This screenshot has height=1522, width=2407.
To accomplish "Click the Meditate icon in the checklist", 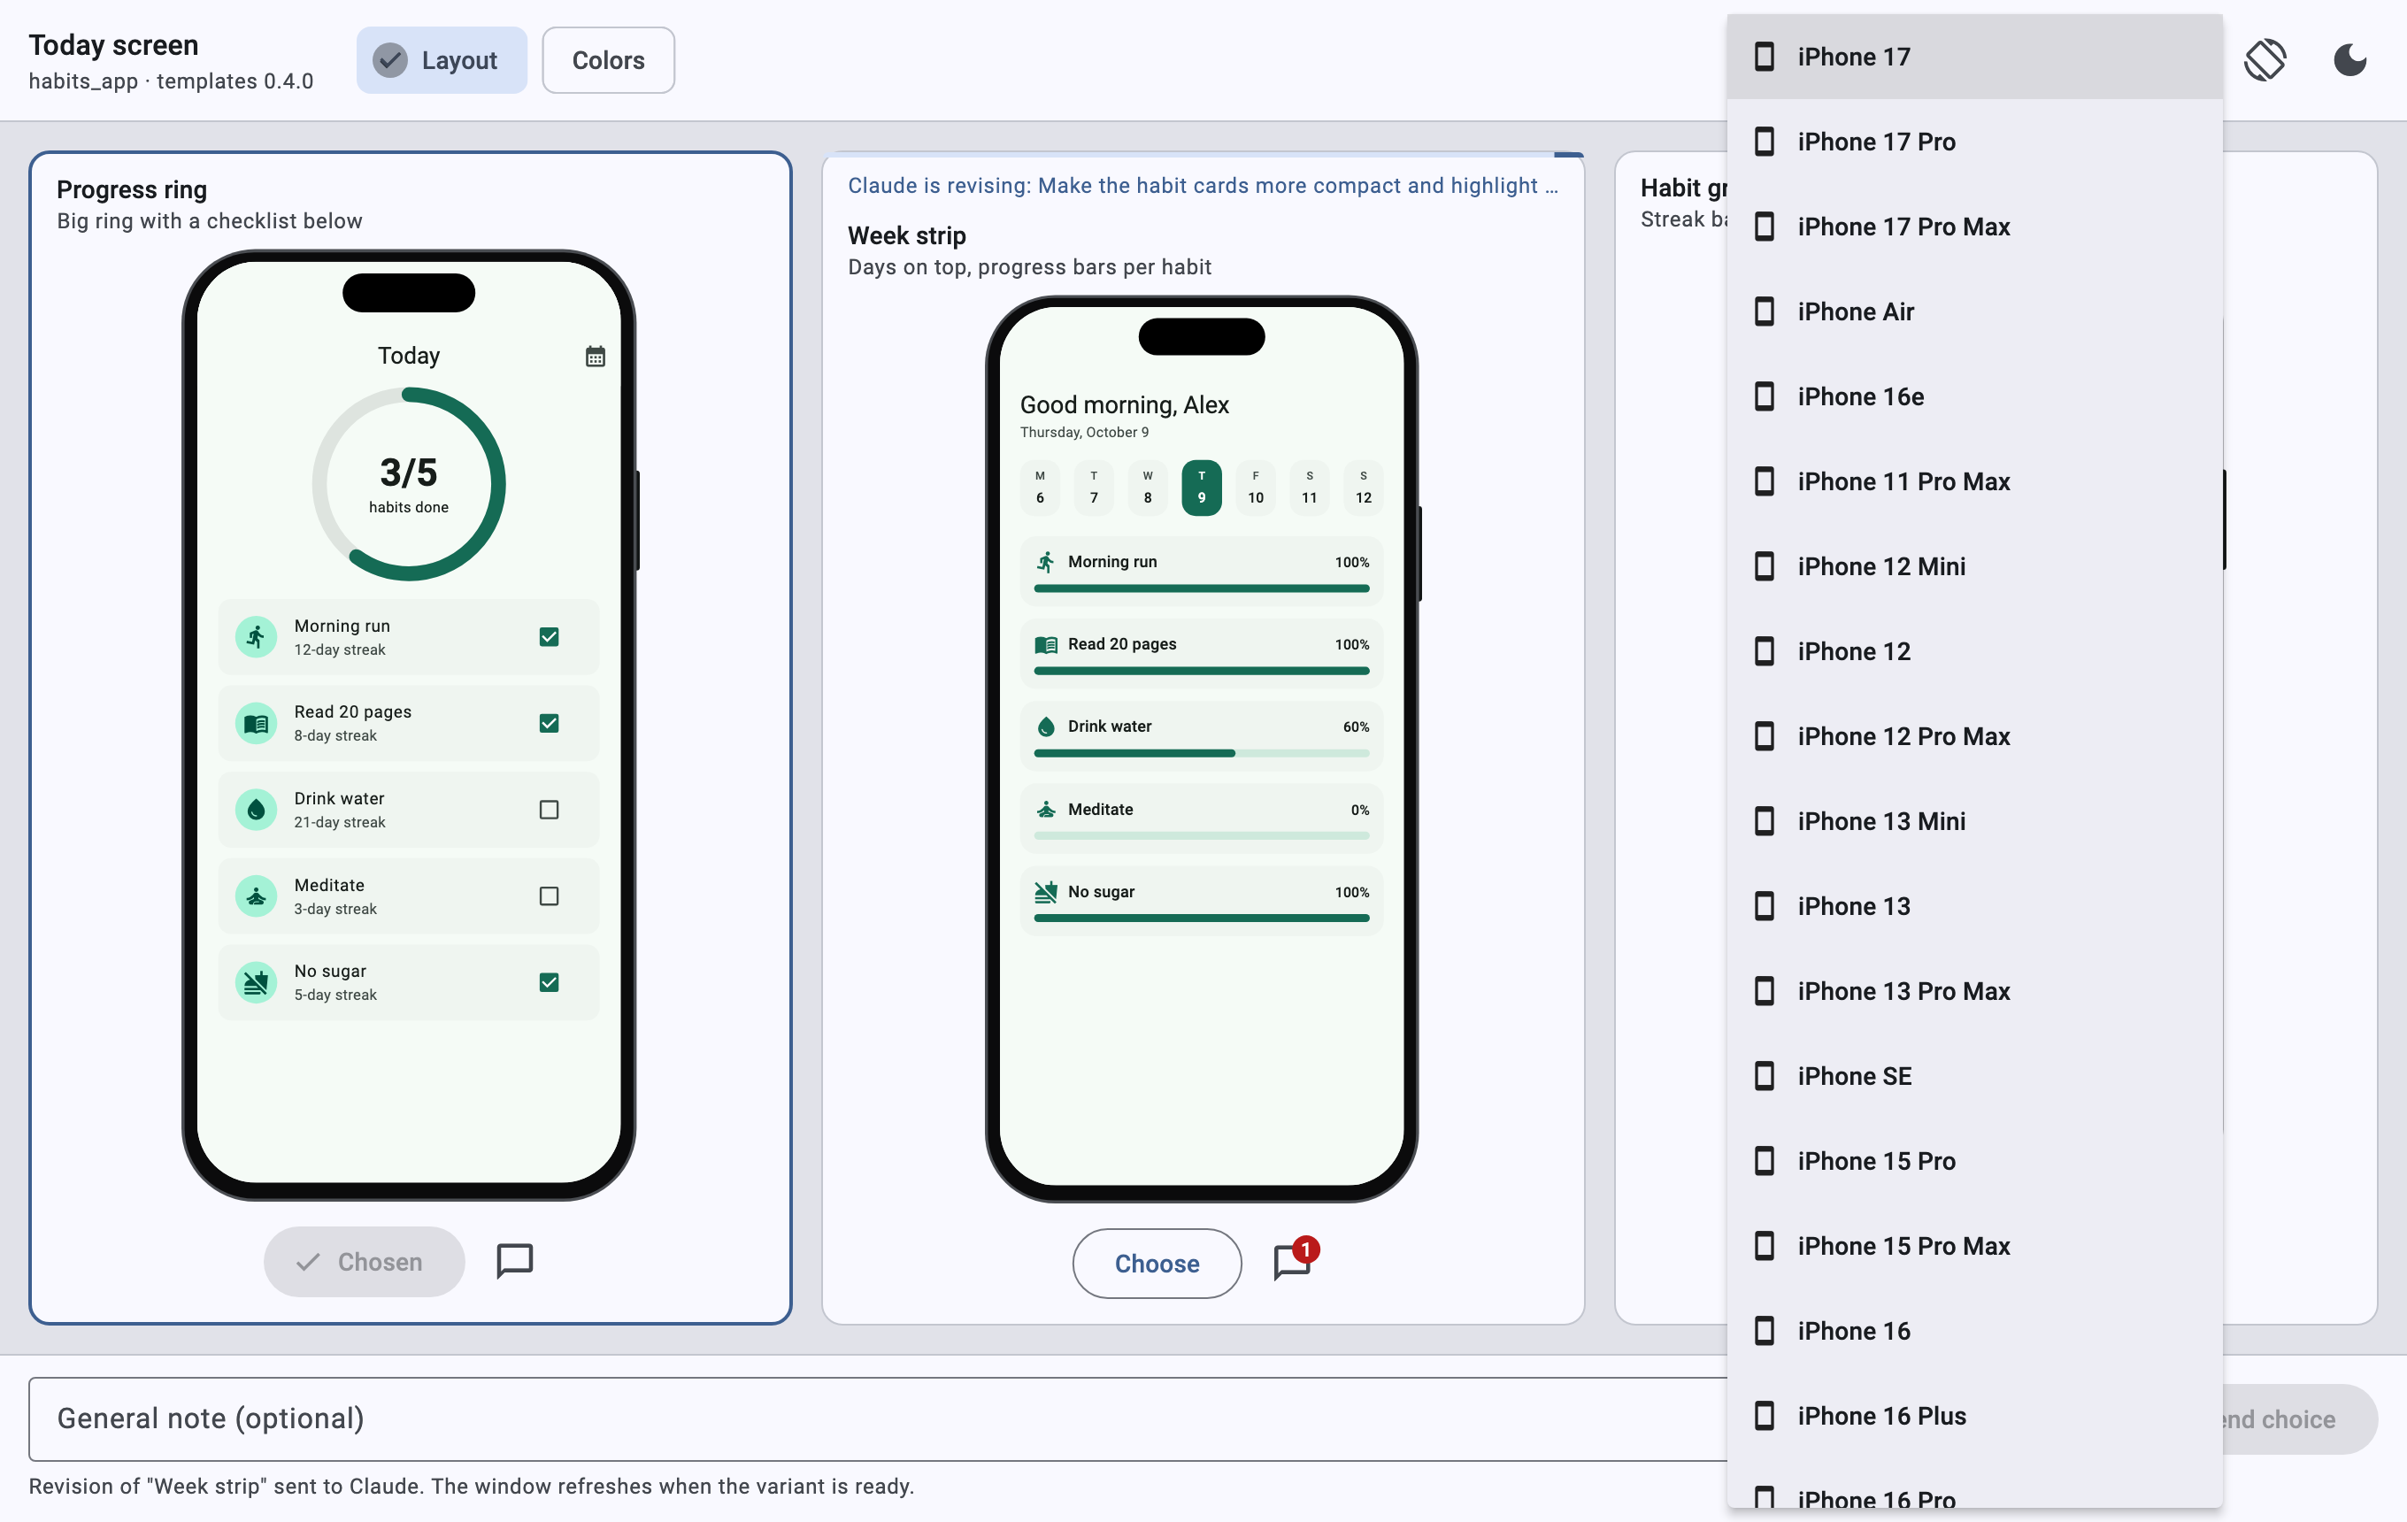I will (256, 896).
